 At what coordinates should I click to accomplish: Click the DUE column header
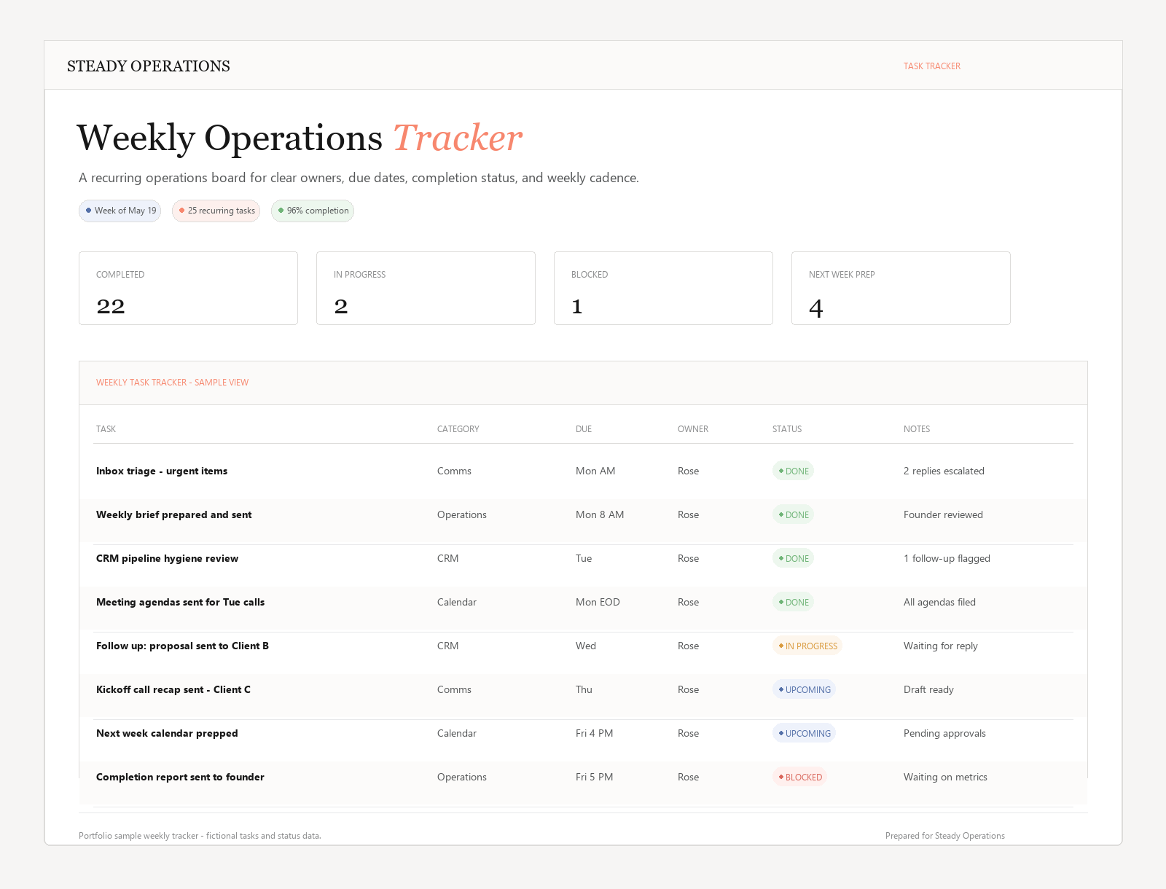tap(584, 429)
